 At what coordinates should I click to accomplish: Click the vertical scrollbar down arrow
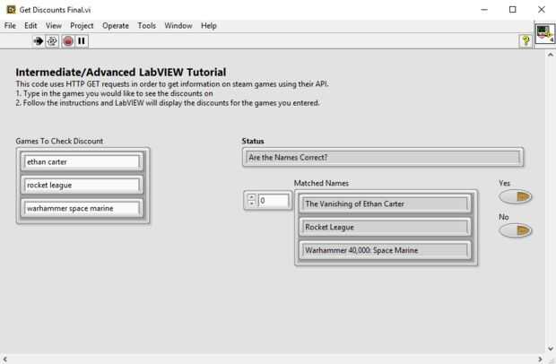click(551, 348)
